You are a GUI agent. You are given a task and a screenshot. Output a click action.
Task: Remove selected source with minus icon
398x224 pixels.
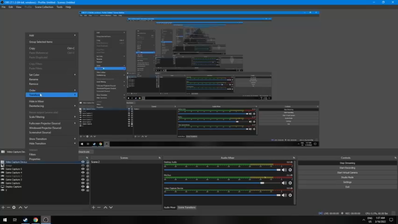coord(8,208)
